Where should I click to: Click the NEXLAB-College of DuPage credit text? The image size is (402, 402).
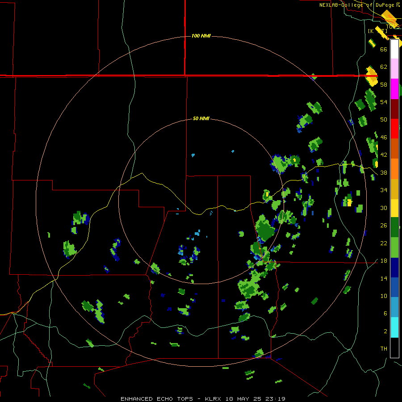pos(360,5)
